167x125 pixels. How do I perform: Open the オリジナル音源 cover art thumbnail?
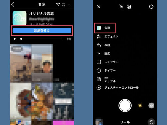(x=19, y=18)
